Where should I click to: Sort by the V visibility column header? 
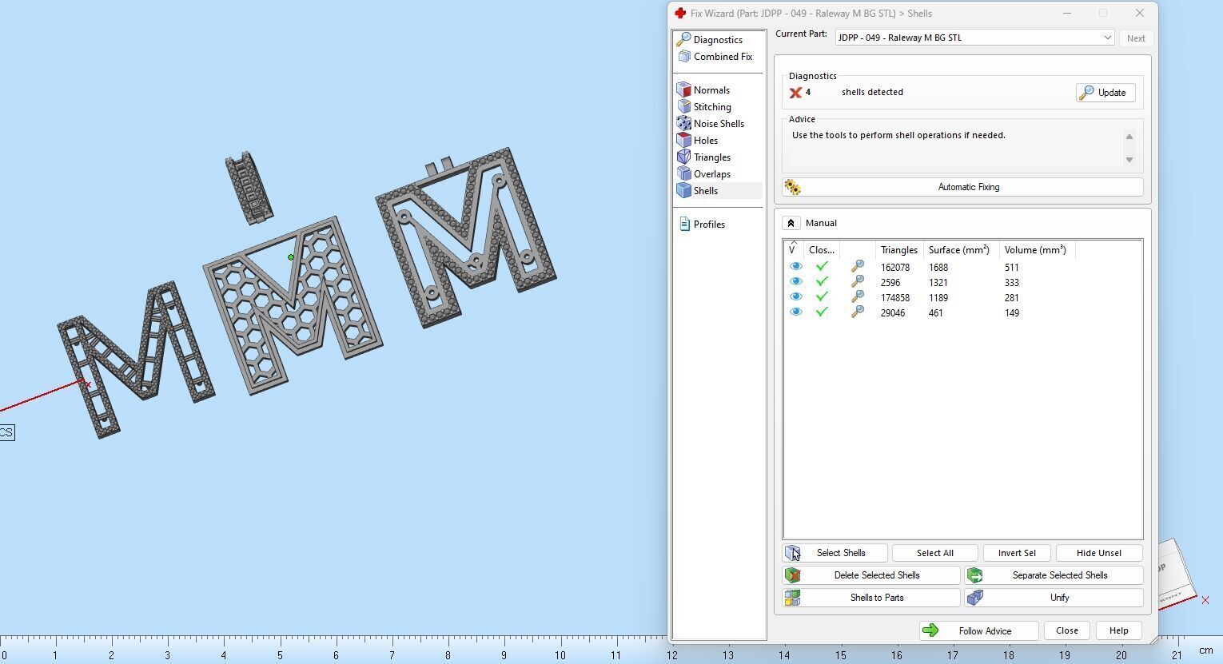(793, 250)
